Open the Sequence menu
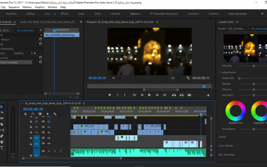Screen dimensions: 267x167 click(x=14, y=7)
